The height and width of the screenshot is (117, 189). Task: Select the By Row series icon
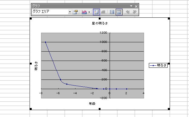(x=112, y=12)
